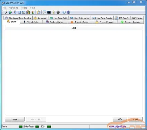Switch to the Vehicle Info tab
The height and width of the screenshot is (130, 147).
click(31, 22)
